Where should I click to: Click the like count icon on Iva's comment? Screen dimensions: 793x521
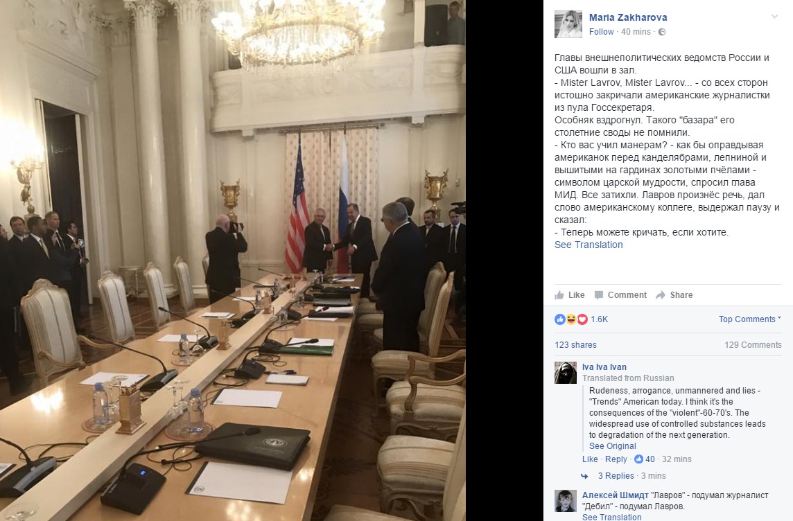(638, 459)
